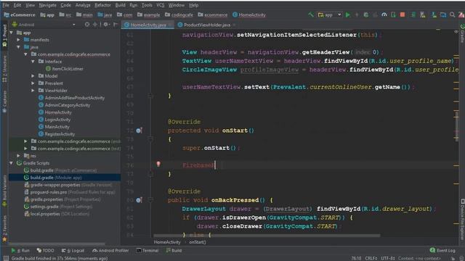Click the intention lightbulb on line 76
The width and height of the screenshot is (465, 261).
click(158, 164)
